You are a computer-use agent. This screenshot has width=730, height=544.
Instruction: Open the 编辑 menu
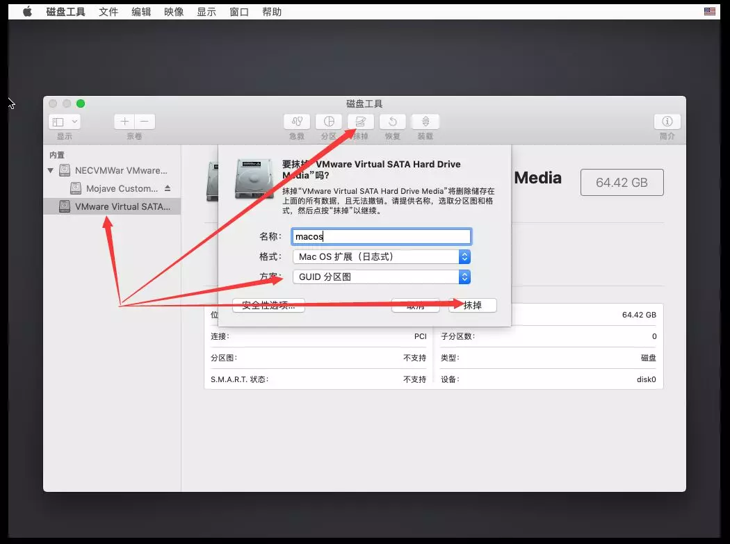141,12
